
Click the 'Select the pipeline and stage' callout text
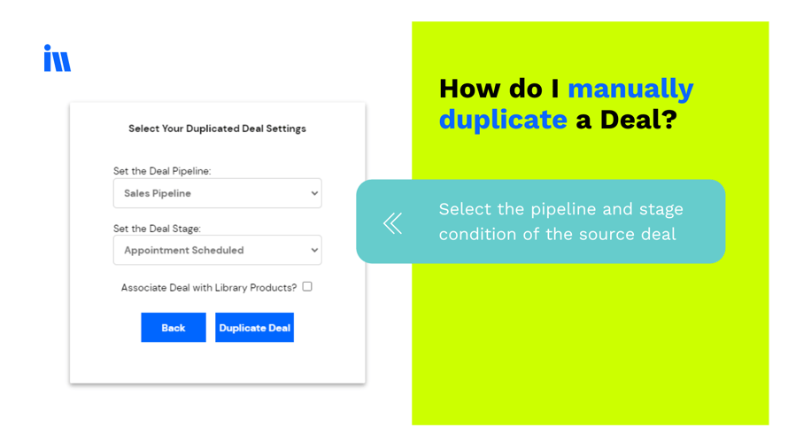pyautogui.click(x=560, y=210)
